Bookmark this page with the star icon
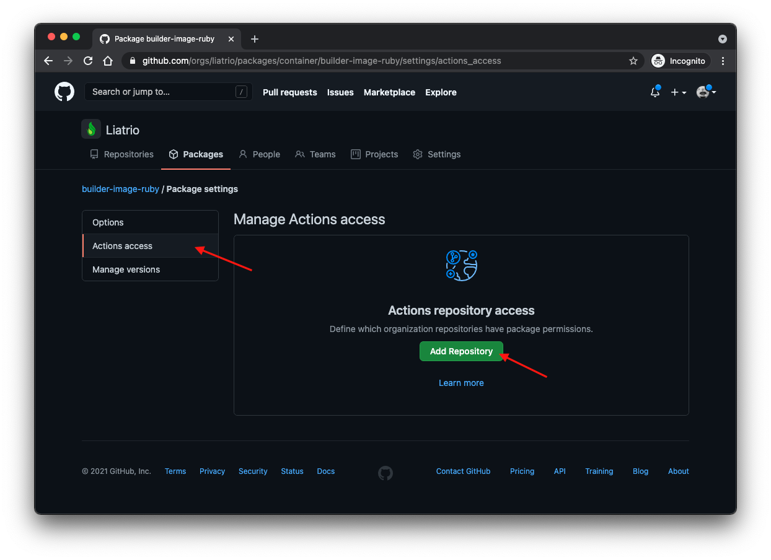Image resolution: width=771 pixels, height=560 pixels. coord(633,61)
